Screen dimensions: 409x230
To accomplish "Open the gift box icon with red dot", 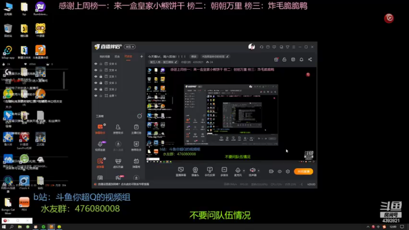I will 276,59.
